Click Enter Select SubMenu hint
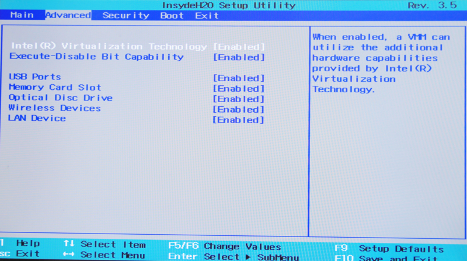 click(233, 256)
